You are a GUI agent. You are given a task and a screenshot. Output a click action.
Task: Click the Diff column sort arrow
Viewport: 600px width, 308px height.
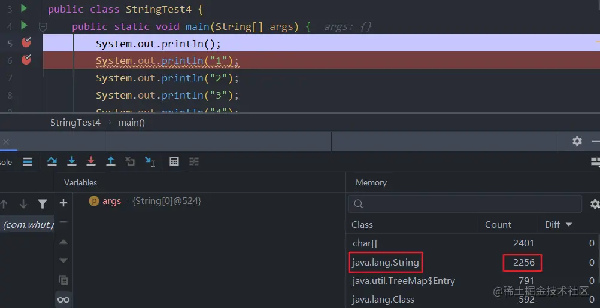click(569, 225)
